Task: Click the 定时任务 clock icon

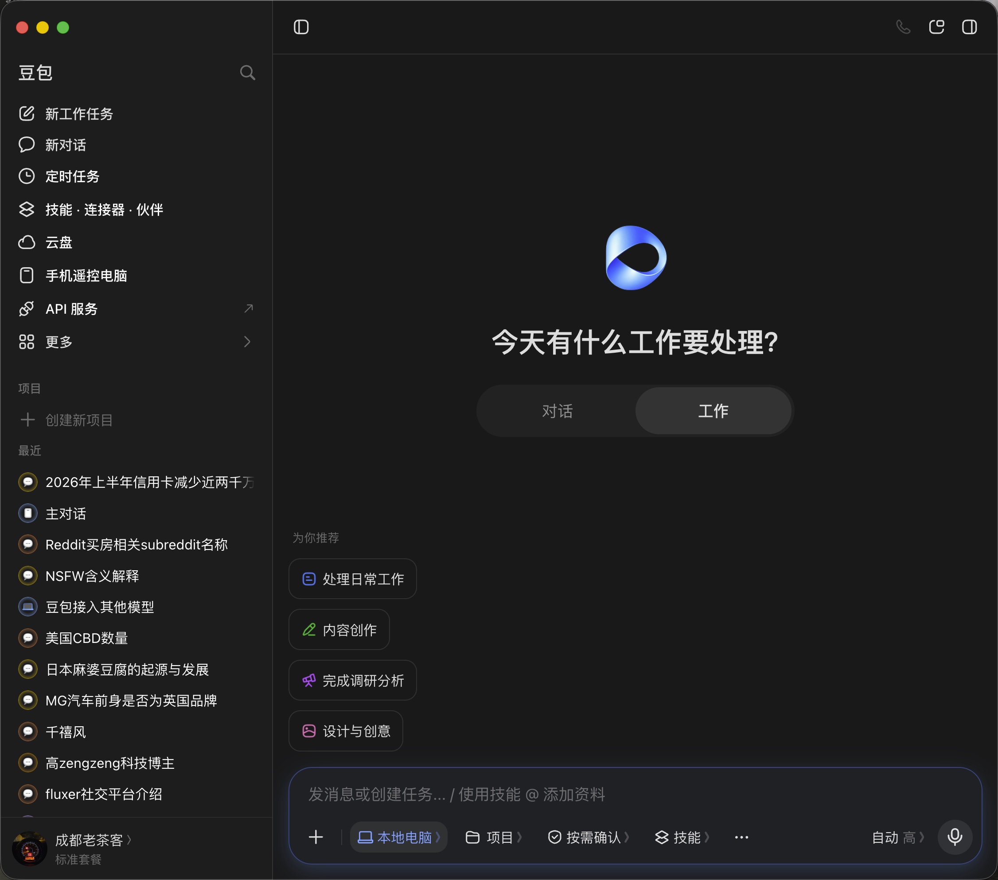Action: tap(27, 176)
